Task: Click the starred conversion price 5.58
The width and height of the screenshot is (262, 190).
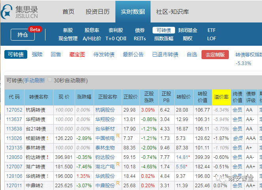Action: [182, 167]
